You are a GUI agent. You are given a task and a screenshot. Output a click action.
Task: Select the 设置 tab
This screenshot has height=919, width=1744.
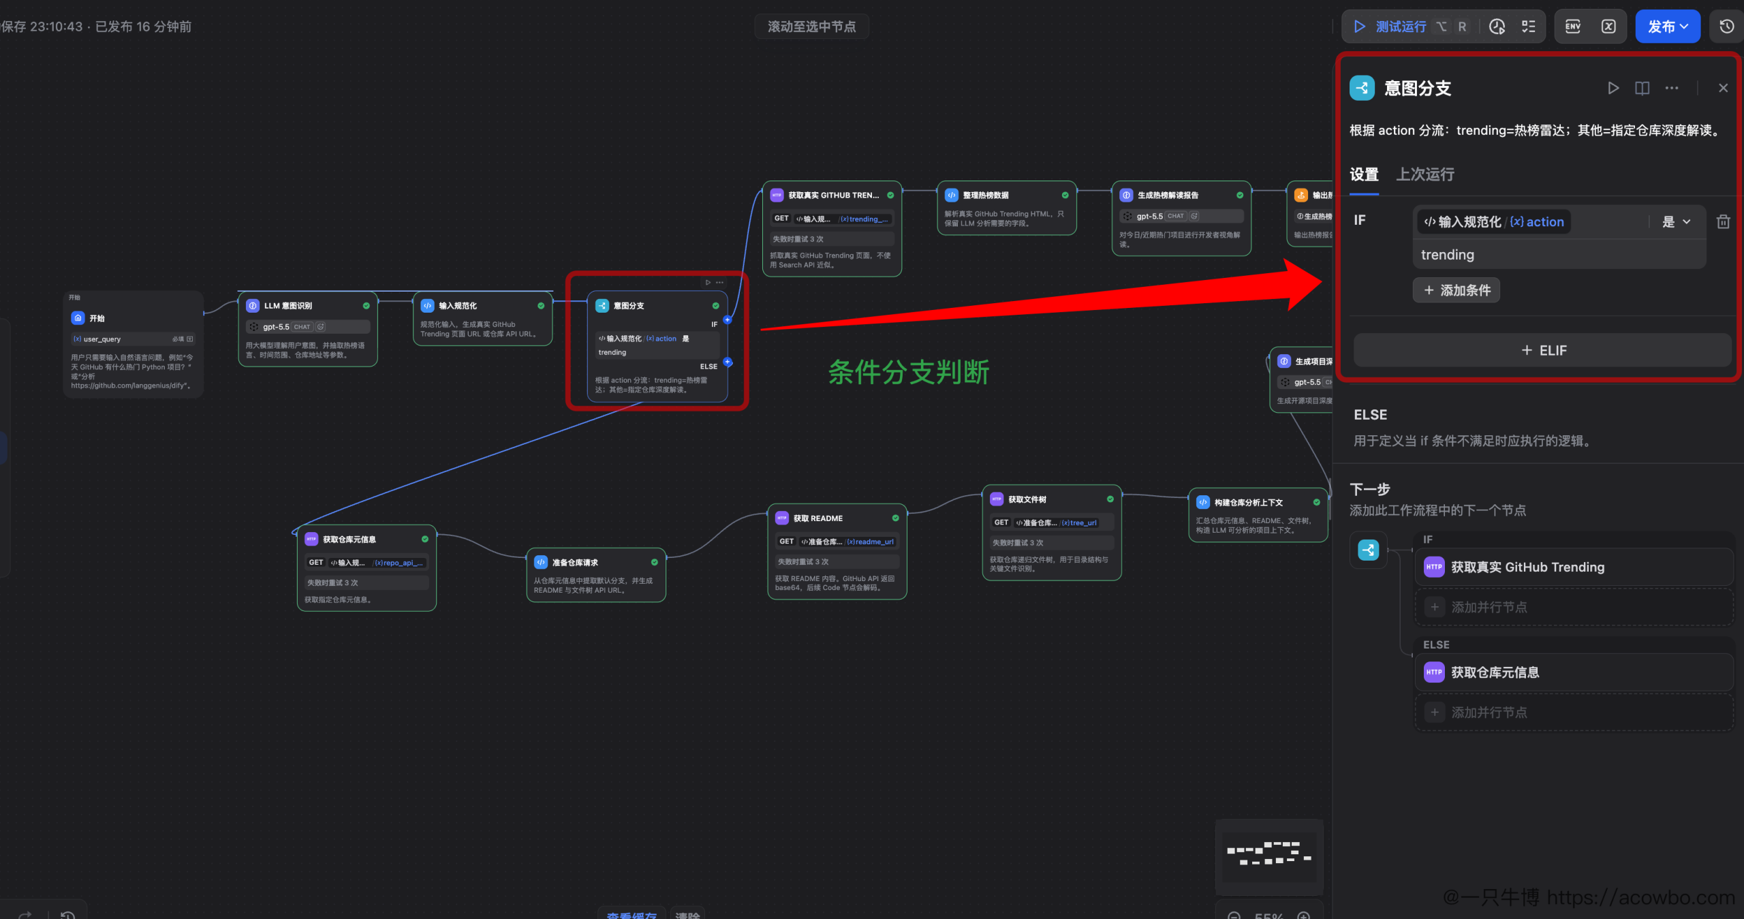(1365, 174)
